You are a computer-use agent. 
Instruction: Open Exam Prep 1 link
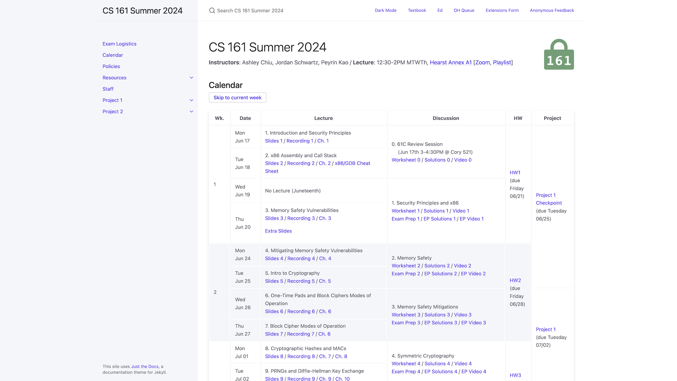pyautogui.click(x=405, y=219)
